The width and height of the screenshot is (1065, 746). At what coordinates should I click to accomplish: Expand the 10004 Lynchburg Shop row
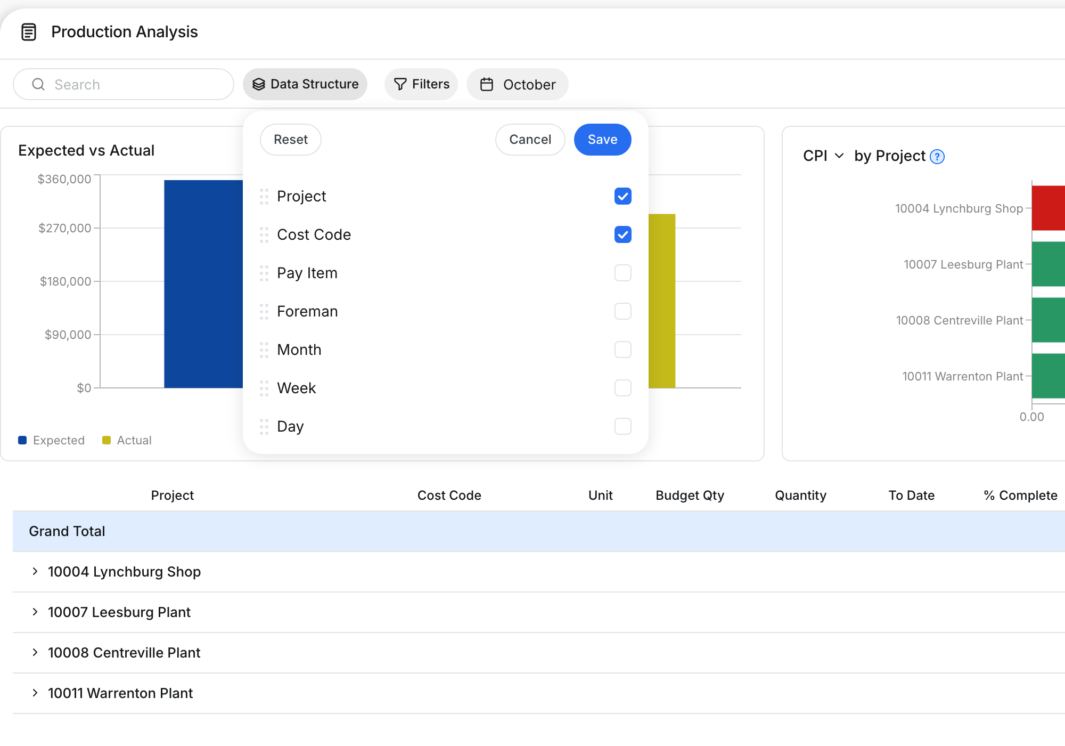coord(35,571)
